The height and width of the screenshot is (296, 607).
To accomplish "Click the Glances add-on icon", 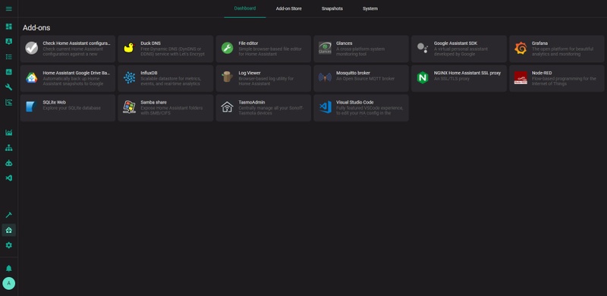I will pyautogui.click(x=325, y=48).
